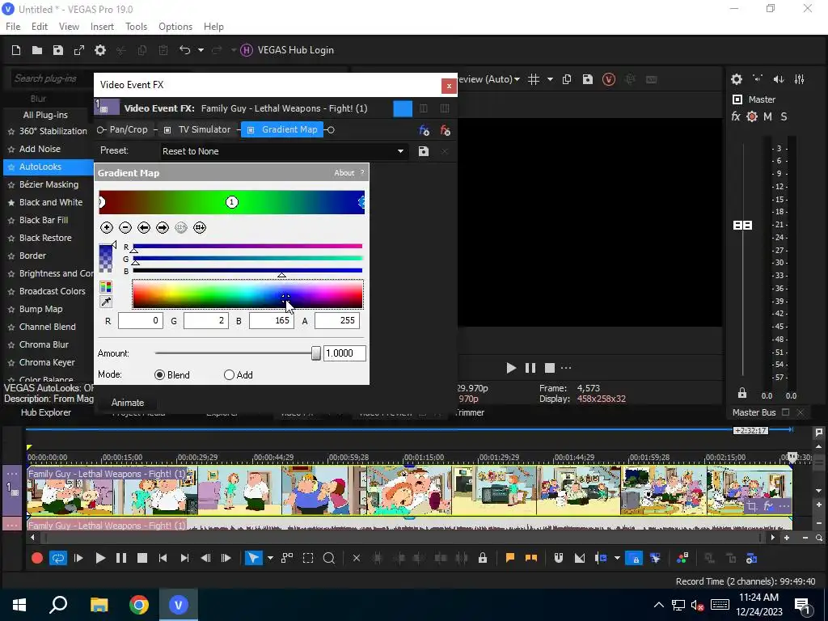The image size is (828, 621).
Task: Select next gradient point with right arrow
Action: 163,227
